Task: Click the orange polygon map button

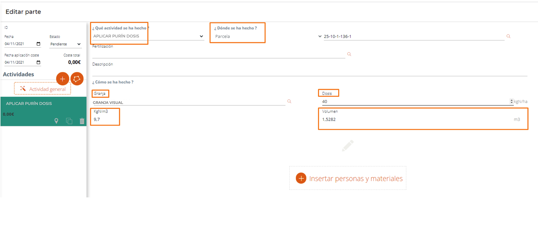Action: click(77, 79)
